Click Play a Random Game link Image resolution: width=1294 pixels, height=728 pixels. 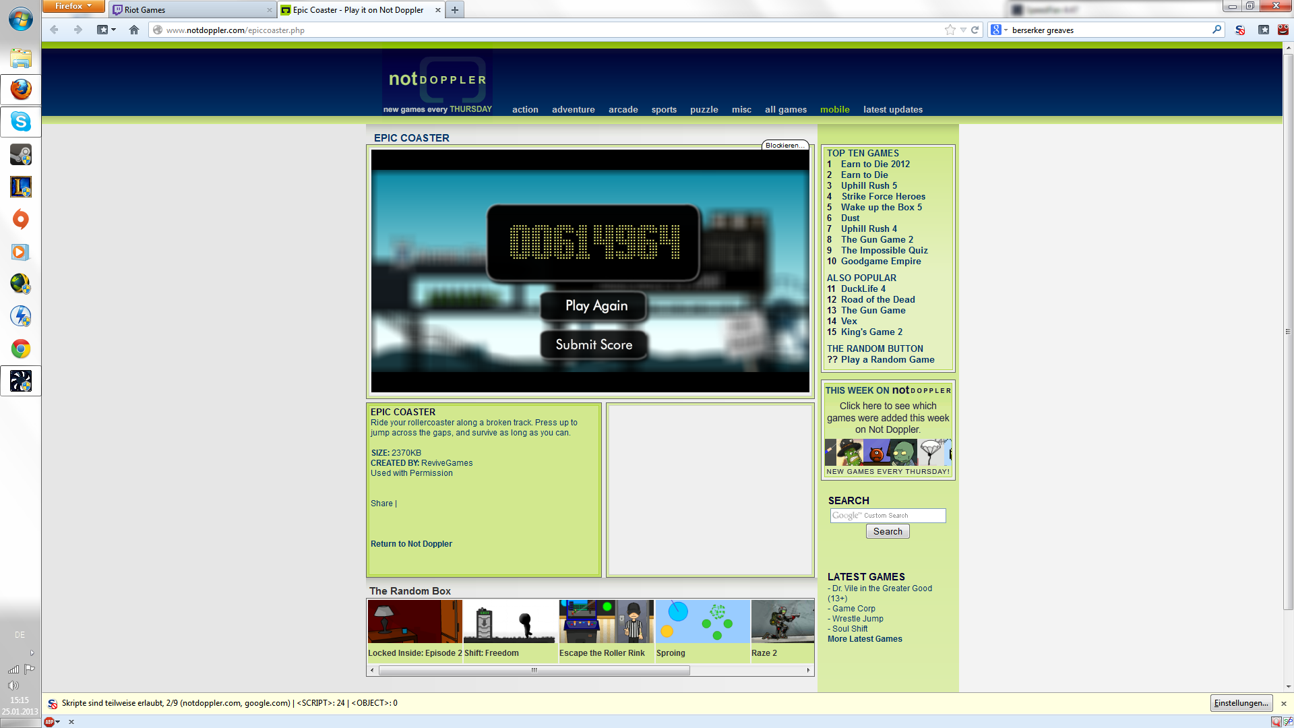tap(888, 359)
